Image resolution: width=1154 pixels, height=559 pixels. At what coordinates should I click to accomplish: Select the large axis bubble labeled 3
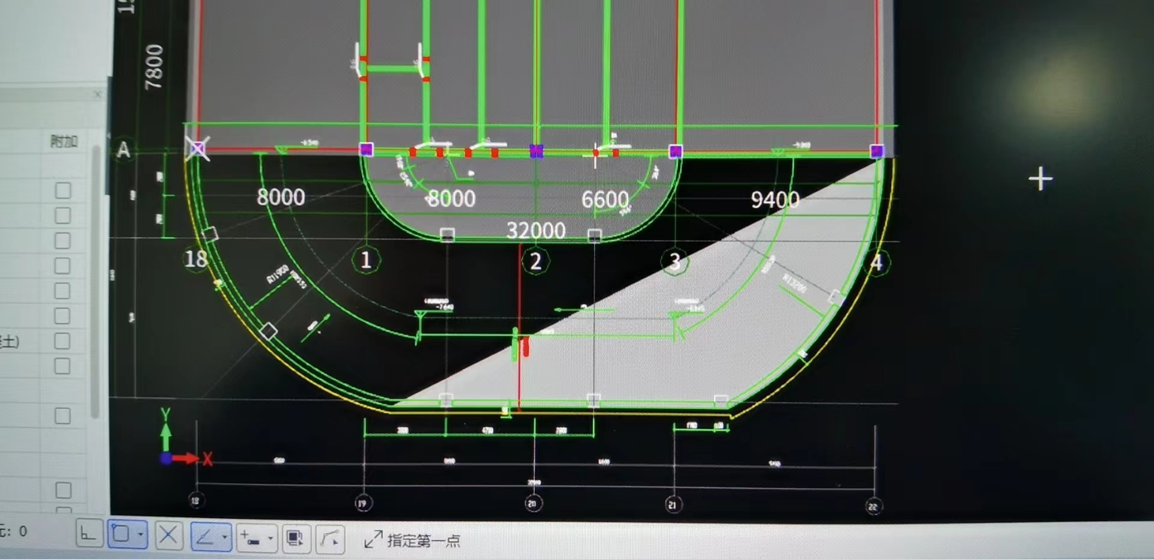pos(674,262)
